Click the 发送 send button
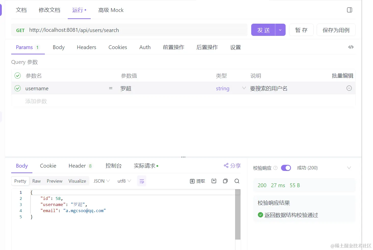This screenshot has height=250, width=373. pyautogui.click(x=263, y=30)
